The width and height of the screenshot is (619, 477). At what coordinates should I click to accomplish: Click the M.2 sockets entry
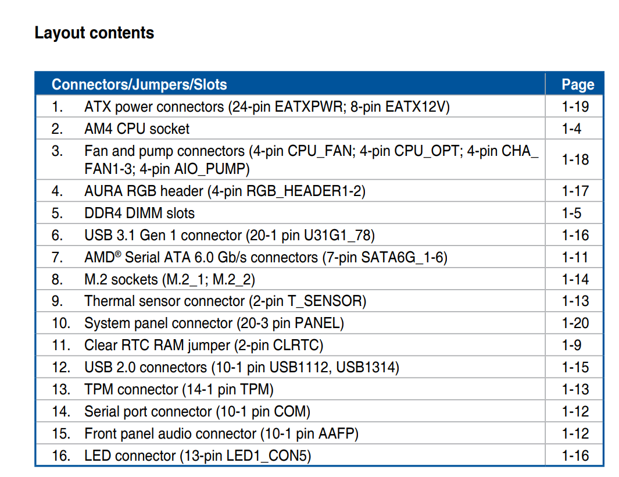pos(169,279)
